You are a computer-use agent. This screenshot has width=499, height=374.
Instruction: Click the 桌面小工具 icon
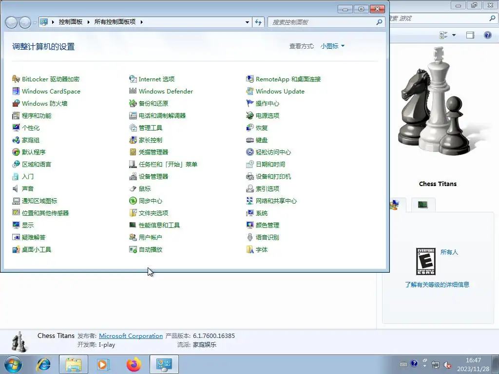click(x=16, y=249)
